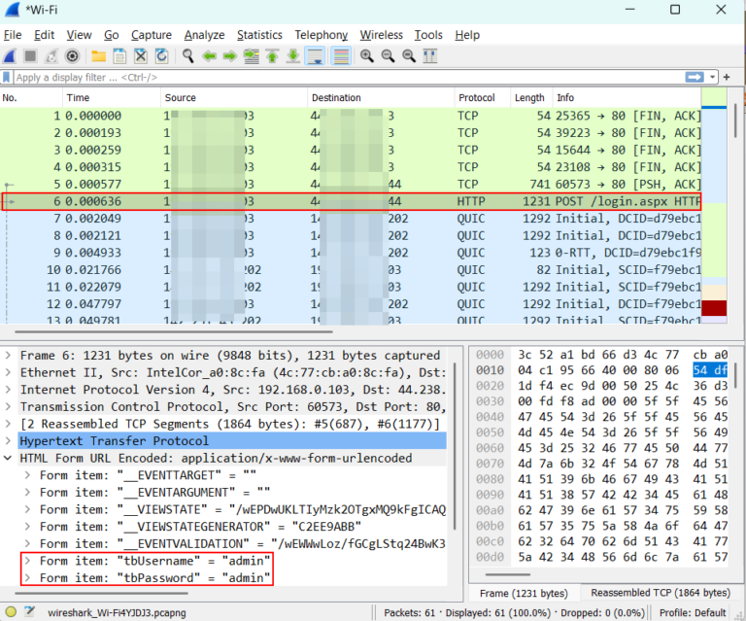Click the packet details horizontal scrollbar
The image size is (746, 621).
(101, 593)
